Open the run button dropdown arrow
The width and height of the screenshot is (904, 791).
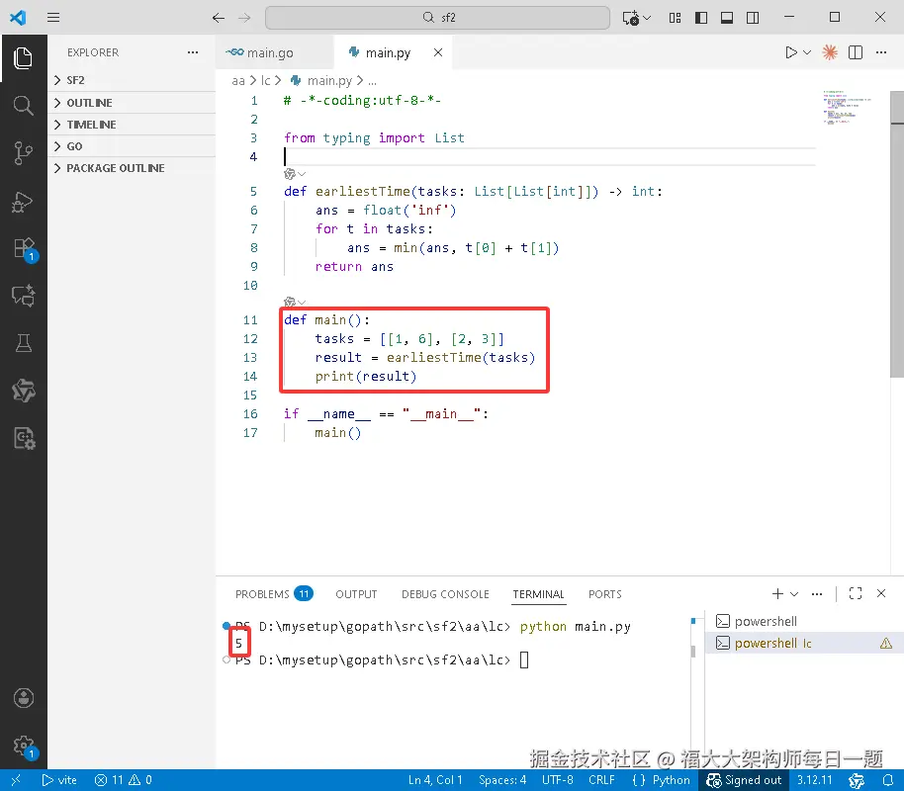click(x=807, y=52)
